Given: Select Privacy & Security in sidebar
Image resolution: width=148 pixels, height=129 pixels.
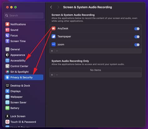Looking at the screenshot, I should pos(24,77).
